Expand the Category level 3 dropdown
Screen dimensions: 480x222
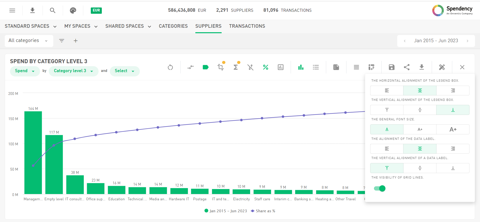coord(73,71)
